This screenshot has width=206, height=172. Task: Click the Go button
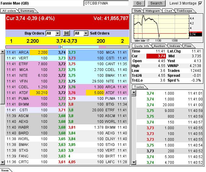click(139, 3)
